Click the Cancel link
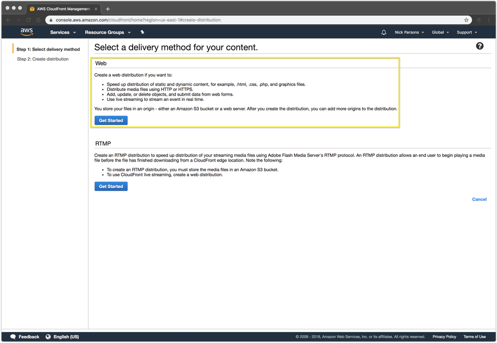Image resolution: width=497 pixels, height=343 pixels. pos(479,199)
